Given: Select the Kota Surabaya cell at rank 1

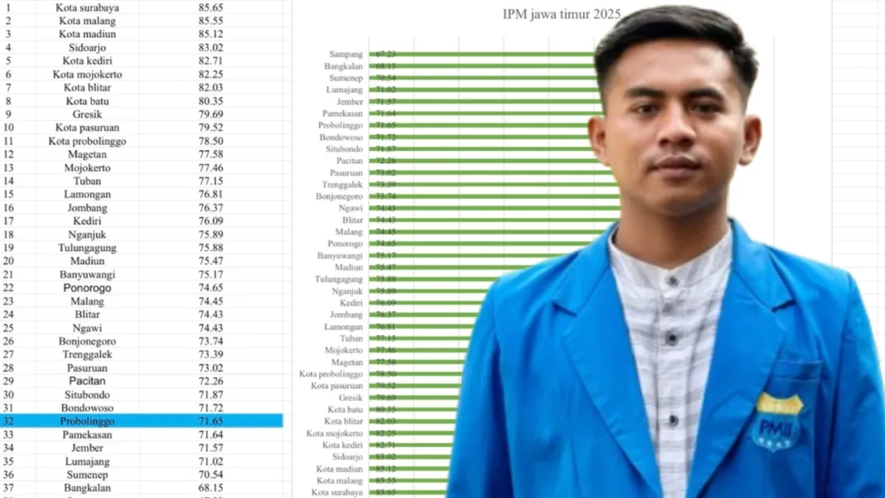Looking at the screenshot, I should tap(85, 7).
